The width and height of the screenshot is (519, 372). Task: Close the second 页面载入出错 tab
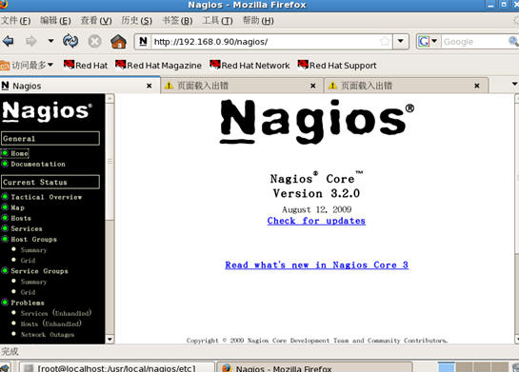tap(477, 86)
